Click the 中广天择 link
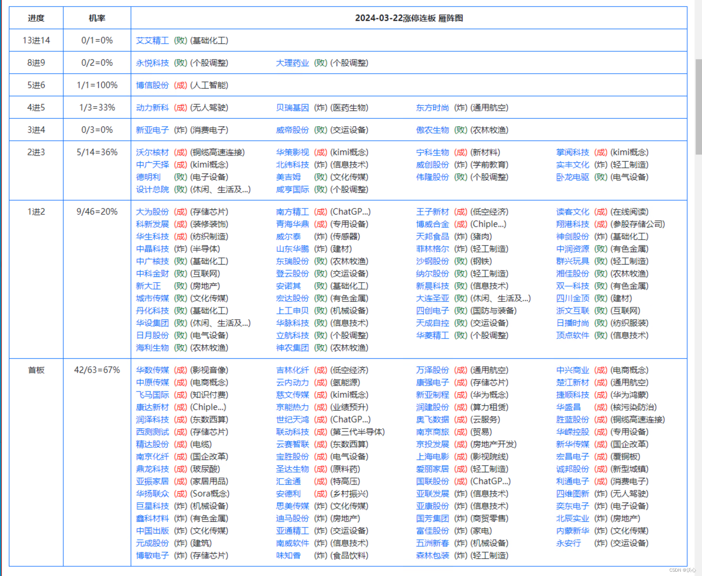The width and height of the screenshot is (702, 576). pos(152,164)
